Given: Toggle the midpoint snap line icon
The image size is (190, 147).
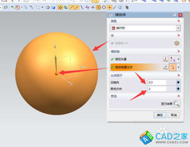Looking at the screenshot, I should click(x=76, y=8).
